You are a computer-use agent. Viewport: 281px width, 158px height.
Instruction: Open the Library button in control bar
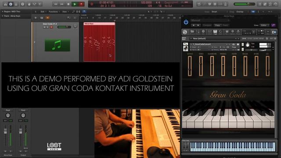5,4
